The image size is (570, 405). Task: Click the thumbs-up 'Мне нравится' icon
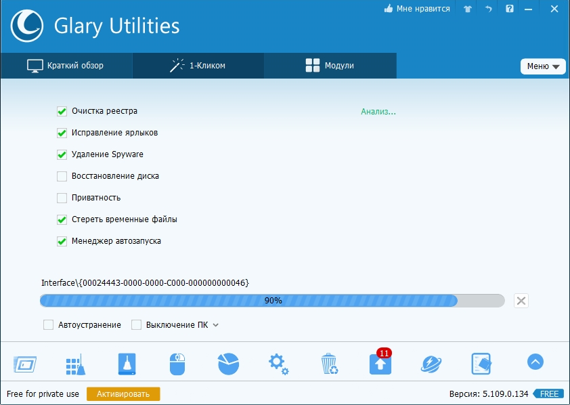point(389,8)
